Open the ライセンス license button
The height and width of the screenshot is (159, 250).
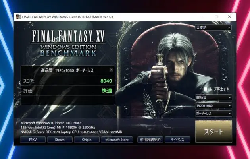point(177,140)
